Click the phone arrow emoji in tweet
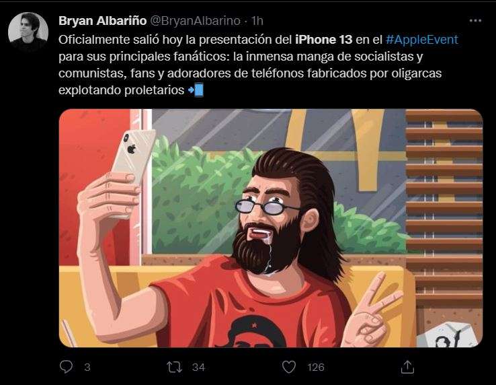 [x=196, y=90]
